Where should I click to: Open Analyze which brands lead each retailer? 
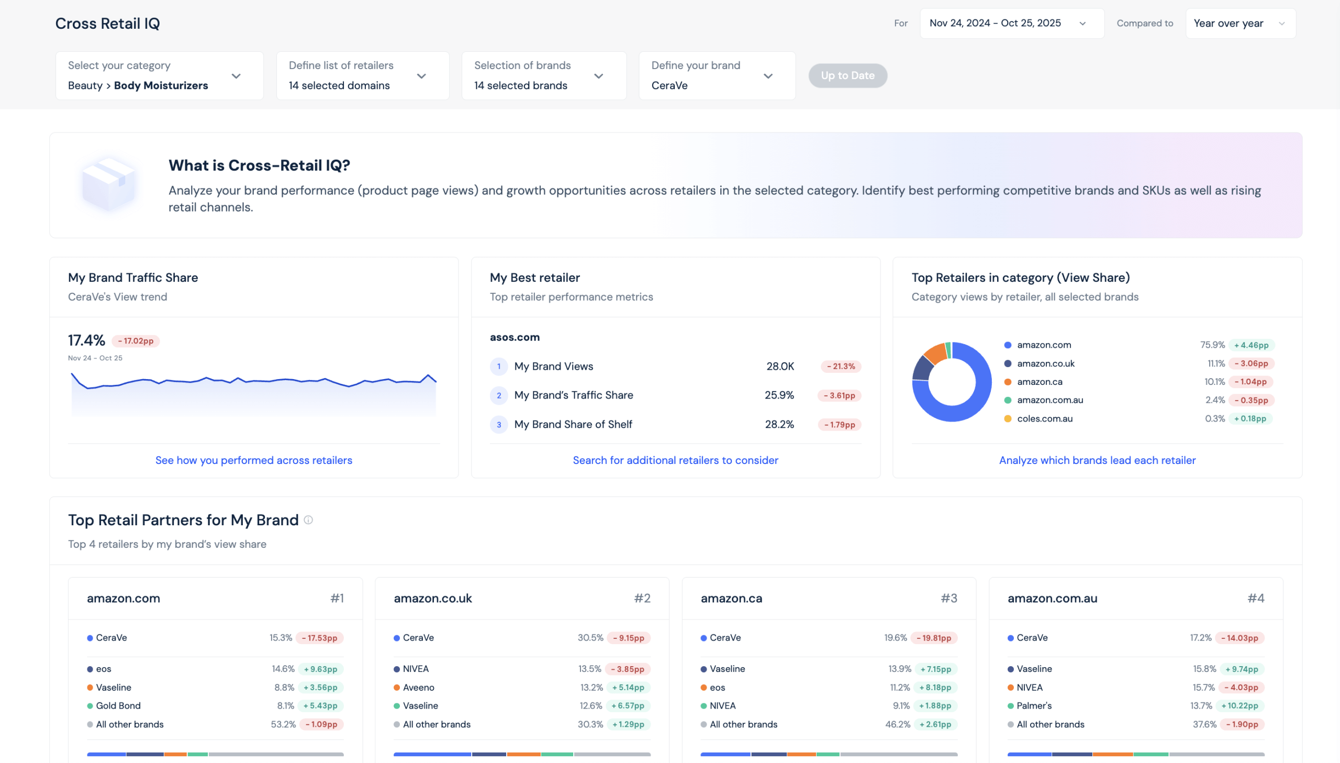point(1097,460)
